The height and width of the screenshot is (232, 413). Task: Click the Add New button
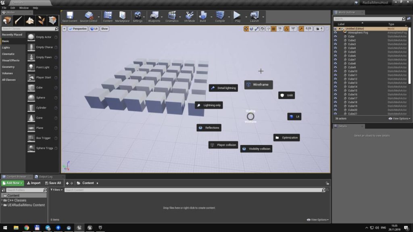(13, 183)
